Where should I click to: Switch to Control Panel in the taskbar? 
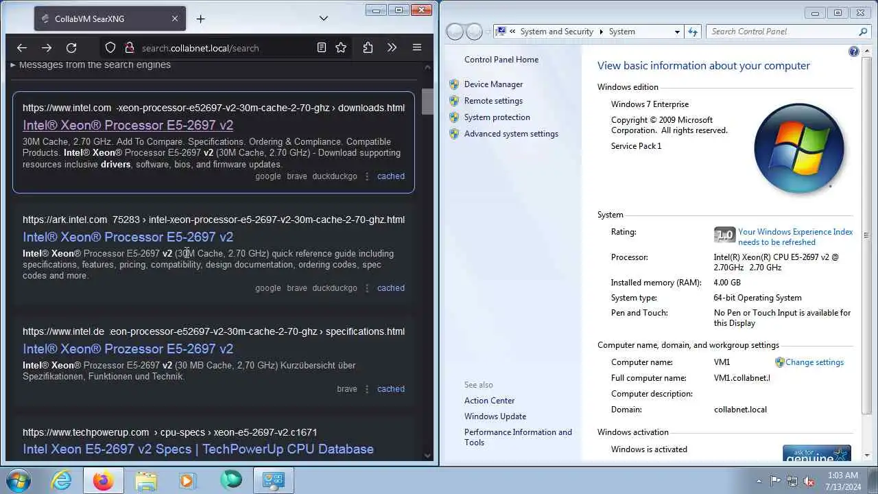click(273, 480)
